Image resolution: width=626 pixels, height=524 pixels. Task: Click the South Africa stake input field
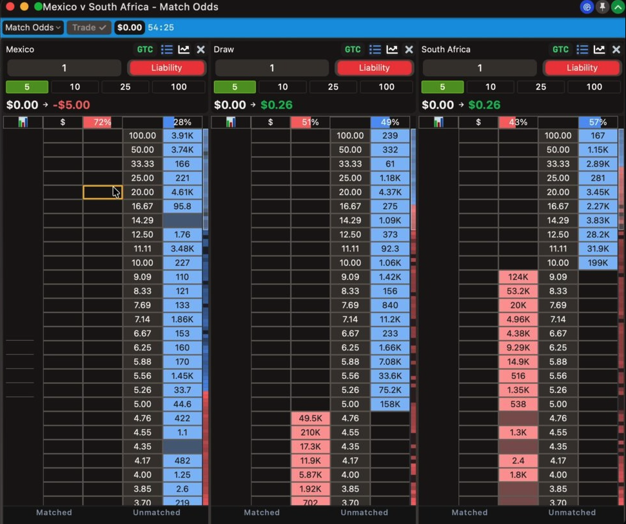480,68
